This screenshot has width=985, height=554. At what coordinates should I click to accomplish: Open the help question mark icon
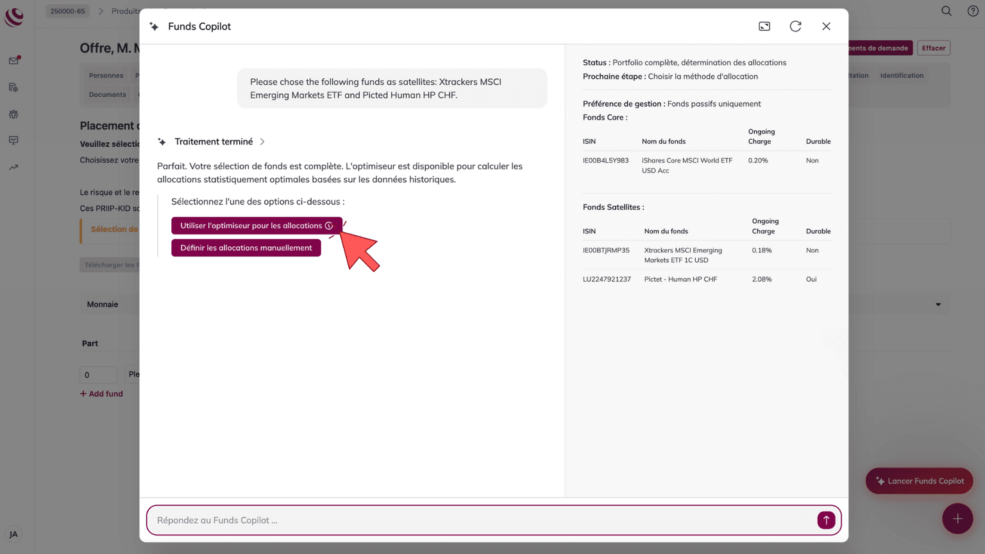[973, 11]
